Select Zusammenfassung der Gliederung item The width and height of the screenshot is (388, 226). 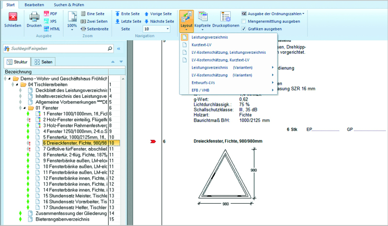(71, 213)
